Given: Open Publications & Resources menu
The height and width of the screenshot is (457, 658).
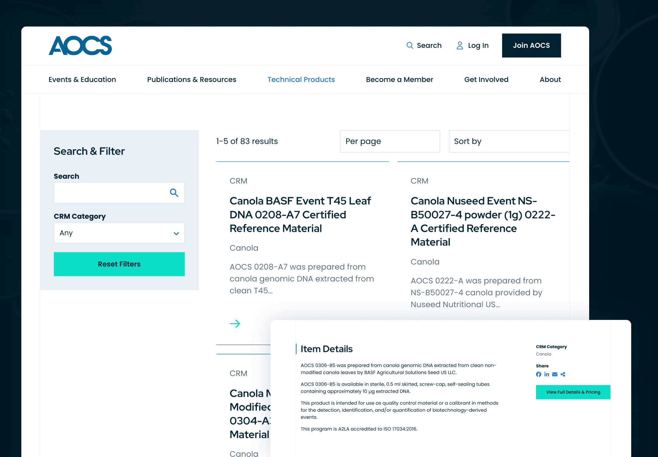Looking at the screenshot, I should [192, 80].
